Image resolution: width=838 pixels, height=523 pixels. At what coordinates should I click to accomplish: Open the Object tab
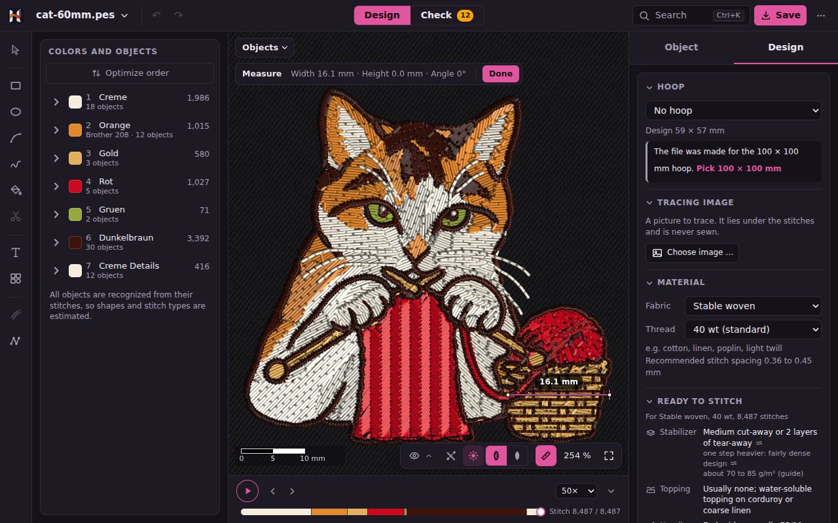click(682, 47)
